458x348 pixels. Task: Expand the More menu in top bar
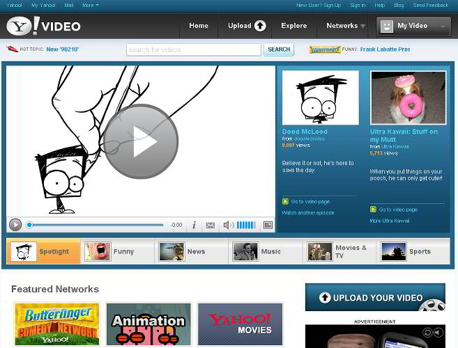[90, 5]
